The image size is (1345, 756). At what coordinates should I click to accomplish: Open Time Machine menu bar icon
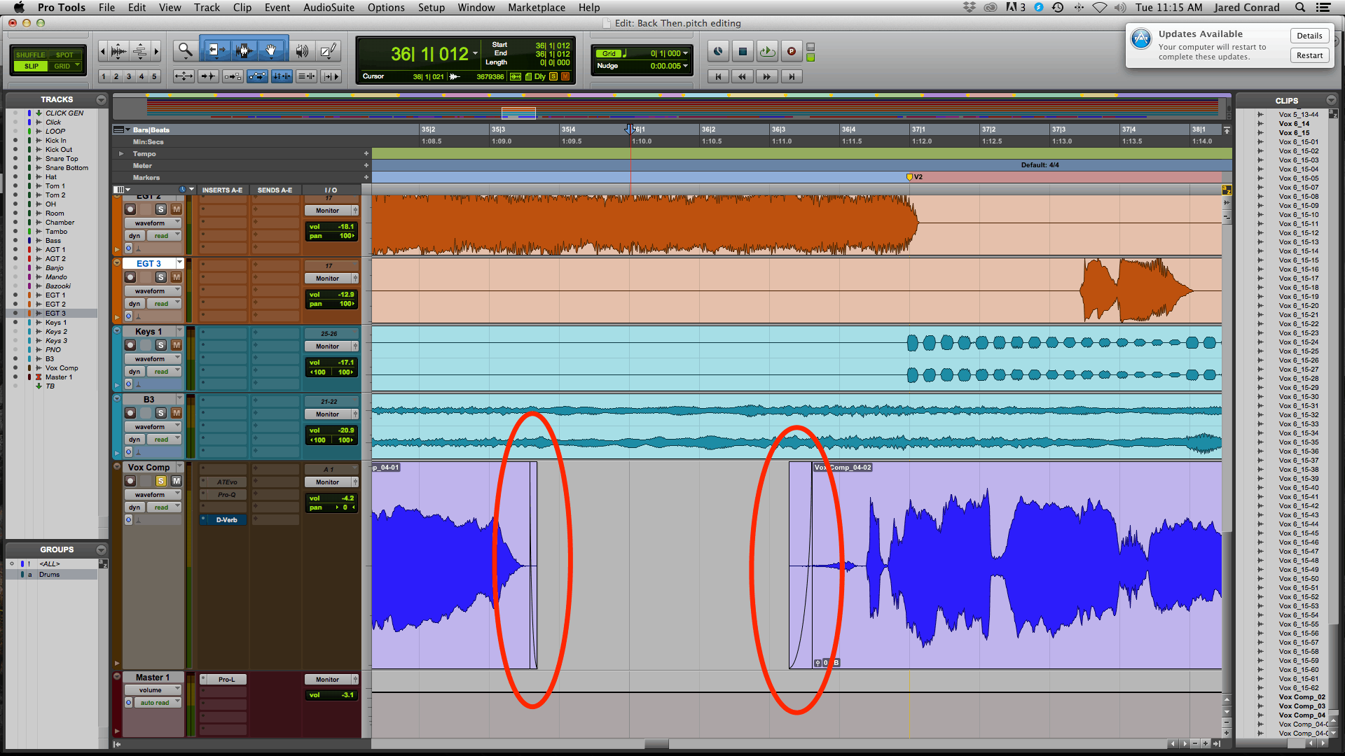click(1058, 7)
